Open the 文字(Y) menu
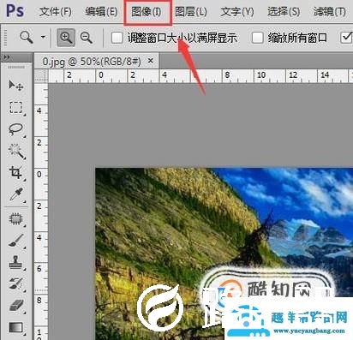The height and width of the screenshot is (340, 353). (x=237, y=12)
